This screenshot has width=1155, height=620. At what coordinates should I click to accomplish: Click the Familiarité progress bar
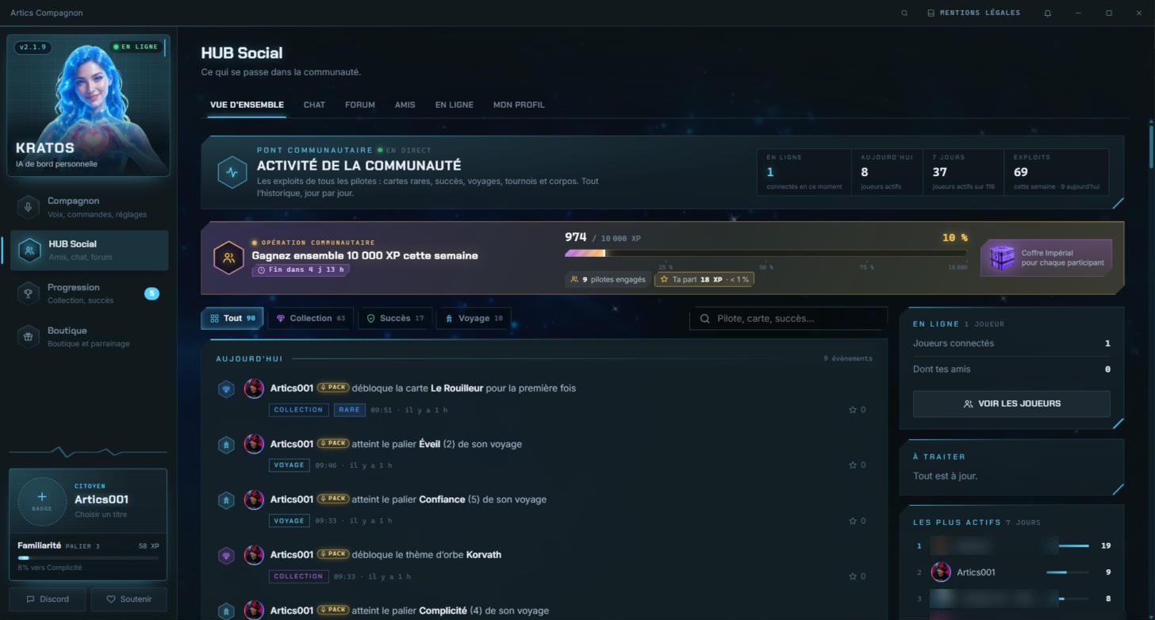(88, 558)
